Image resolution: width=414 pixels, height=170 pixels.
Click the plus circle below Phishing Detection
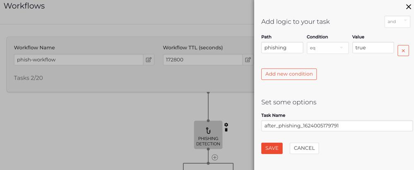(214, 157)
